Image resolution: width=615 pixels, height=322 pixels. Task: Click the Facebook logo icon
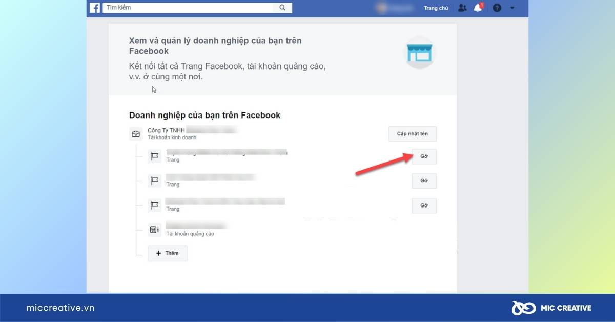click(x=95, y=8)
